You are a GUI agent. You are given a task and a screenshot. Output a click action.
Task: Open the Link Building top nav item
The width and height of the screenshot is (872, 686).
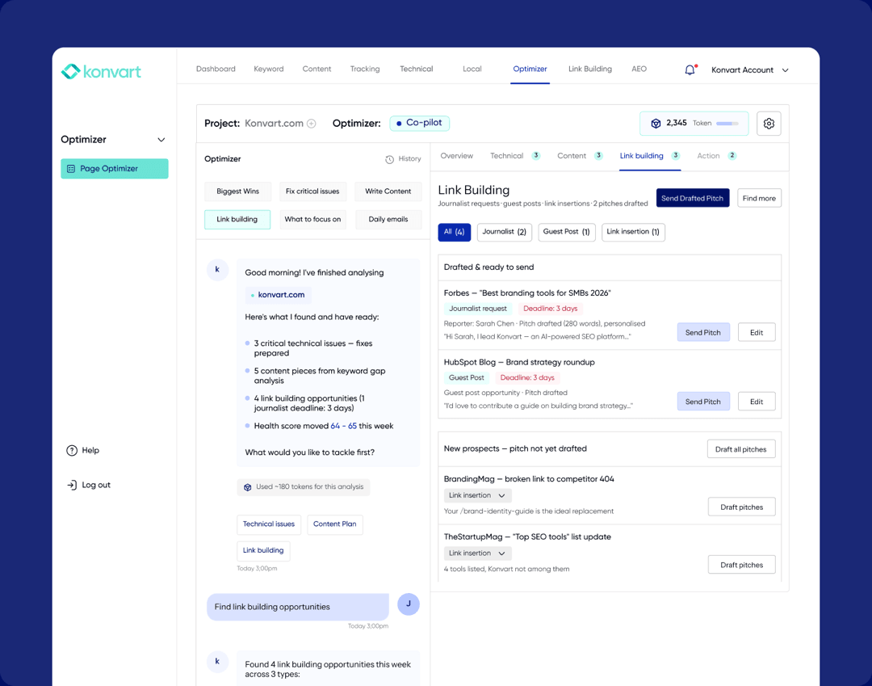point(590,69)
